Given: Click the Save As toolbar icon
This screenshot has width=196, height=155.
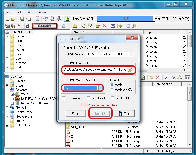Looking at the screenshot, I should click(x=29, y=19).
